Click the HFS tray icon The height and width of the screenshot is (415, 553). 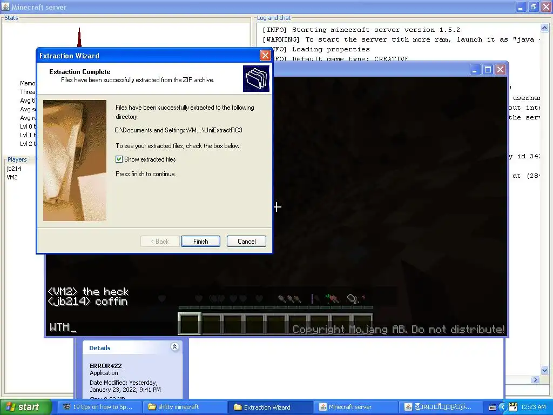coord(513,407)
